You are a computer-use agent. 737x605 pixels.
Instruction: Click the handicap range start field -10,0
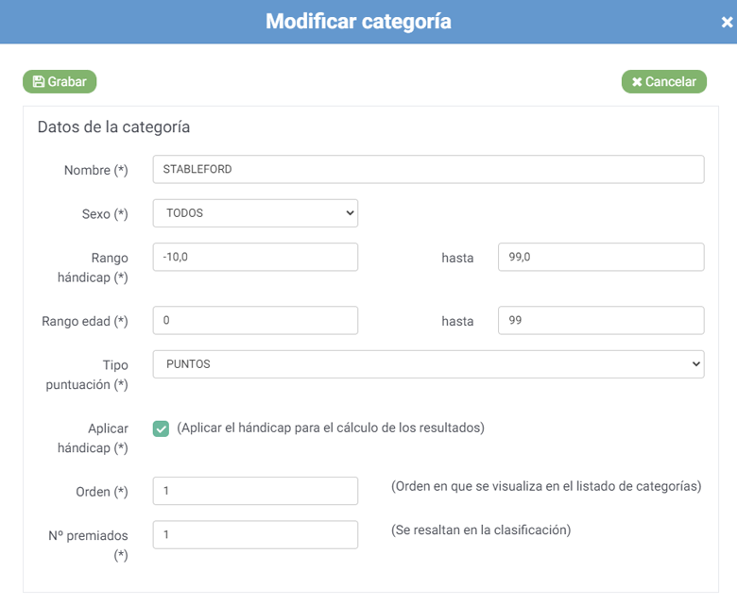tap(255, 257)
